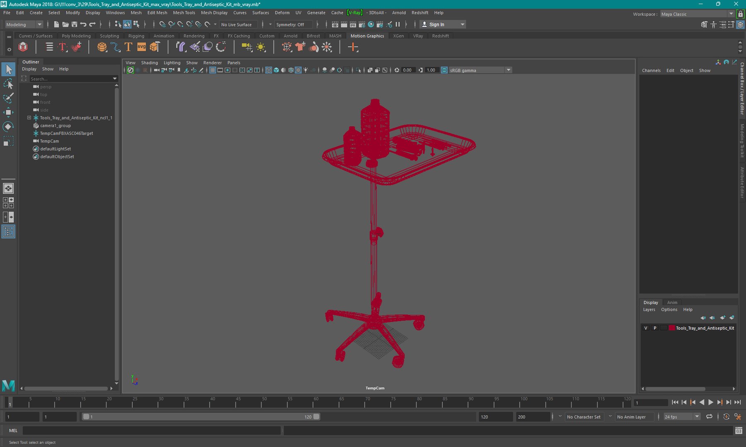
Task: Toggle P playback of Tools_Tray_and_Antiseptic_Kit layer
Action: (x=655, y=328)
